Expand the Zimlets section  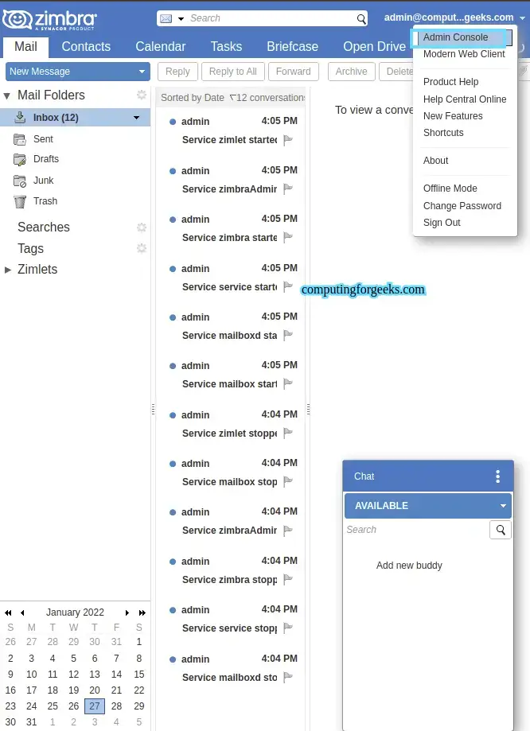(x=7, y=270)
